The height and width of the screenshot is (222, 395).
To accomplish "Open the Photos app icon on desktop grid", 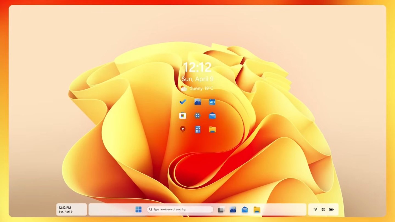I will pos(198,102).
